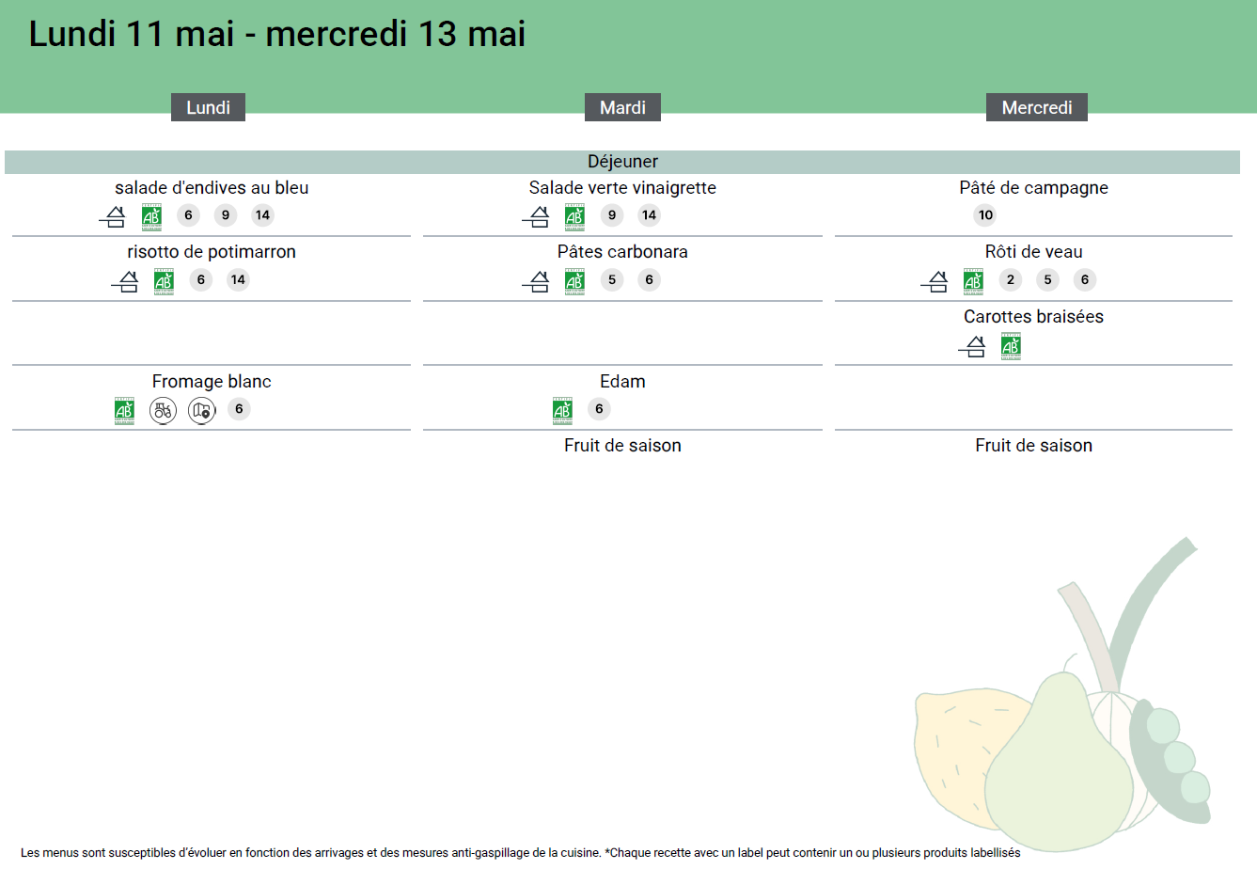Select the Lundi day tab

click(x=208, y=107)
